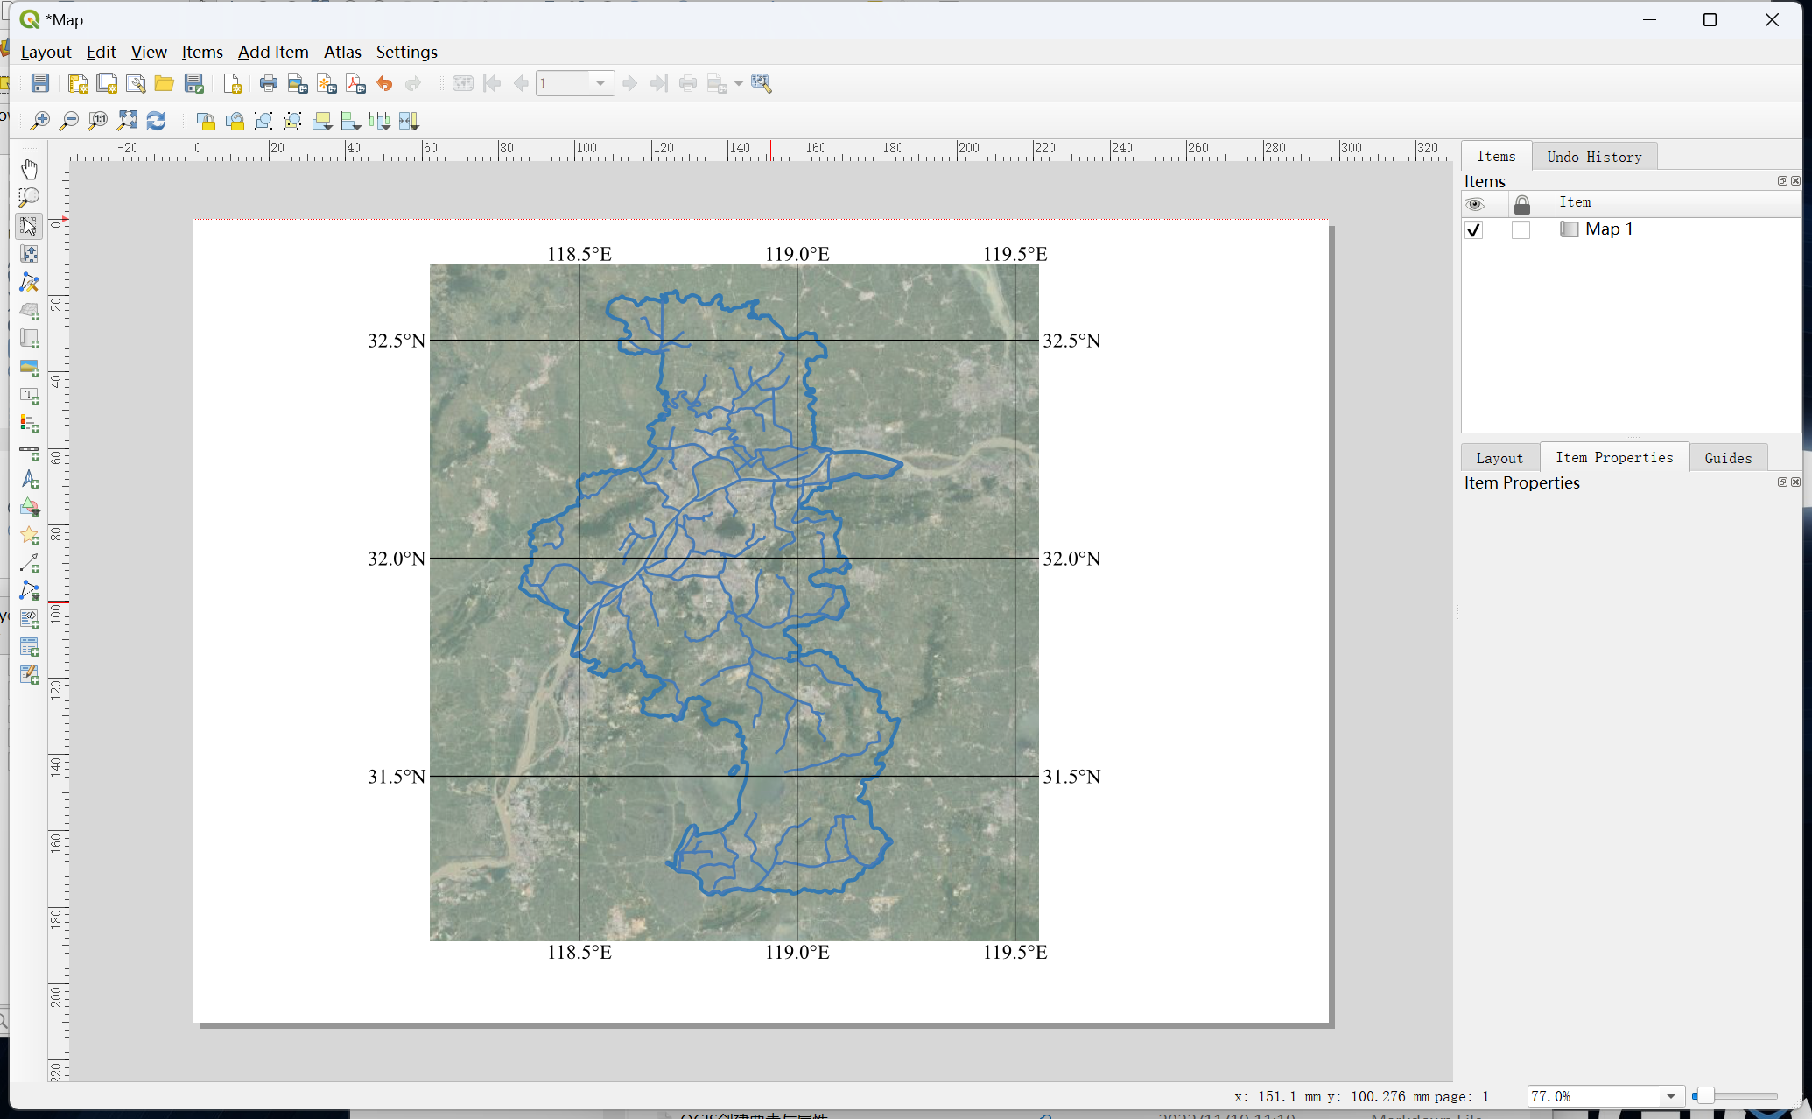Click the zoom slider handle
Image resolution: width=1812 pixels, height=1119 pixels.
pos(1703,1096)
